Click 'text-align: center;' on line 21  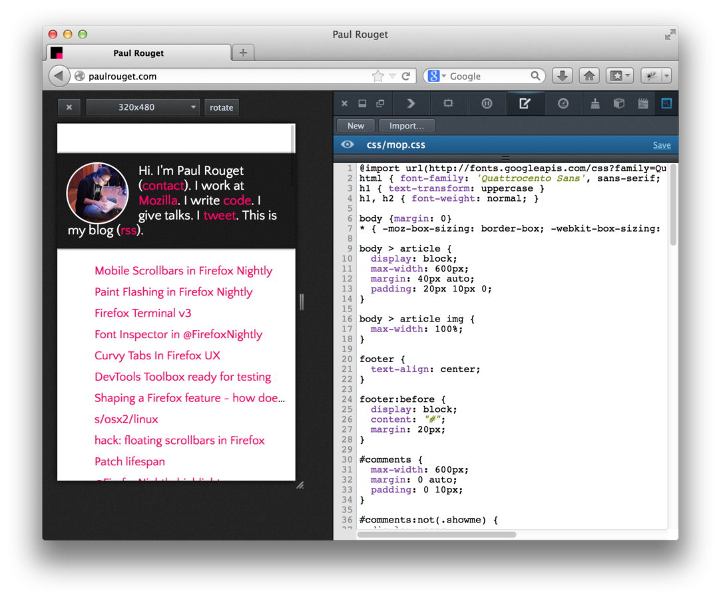pyautogui.click(x=425, y=369)
